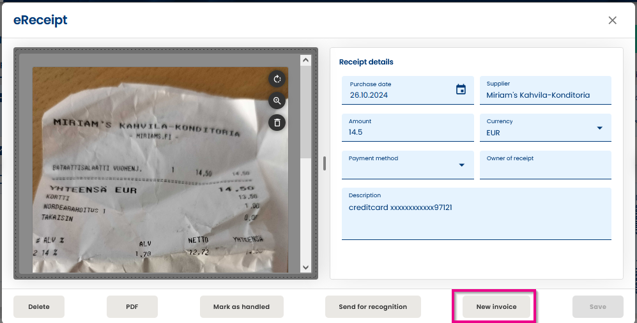Zoom in on the receipt image
637x323 pixels.
point(277,101)
